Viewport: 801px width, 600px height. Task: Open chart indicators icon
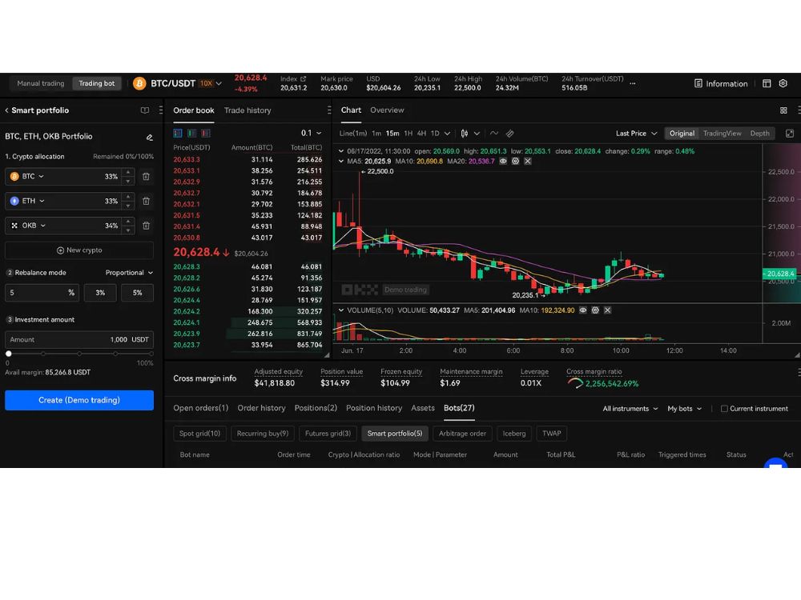click(494, 133)
